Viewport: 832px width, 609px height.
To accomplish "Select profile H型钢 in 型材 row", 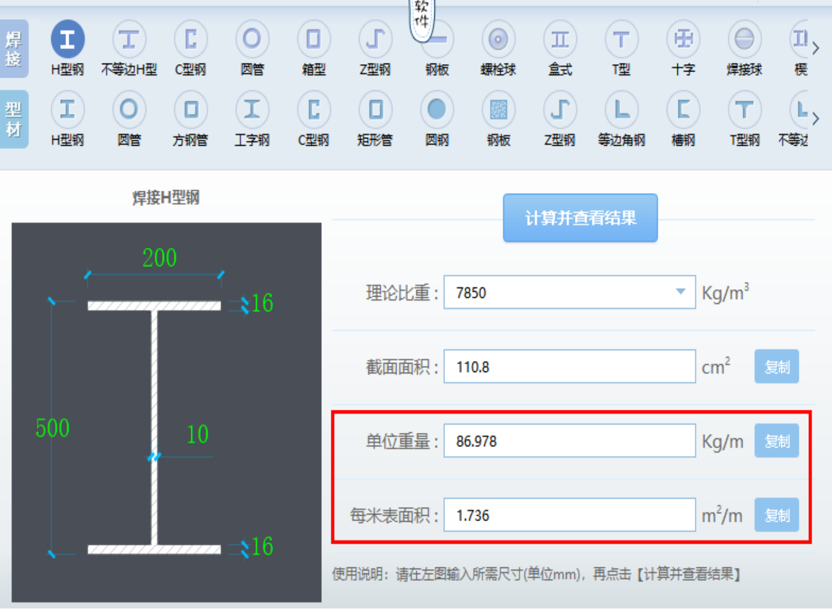I will (68, 110).
